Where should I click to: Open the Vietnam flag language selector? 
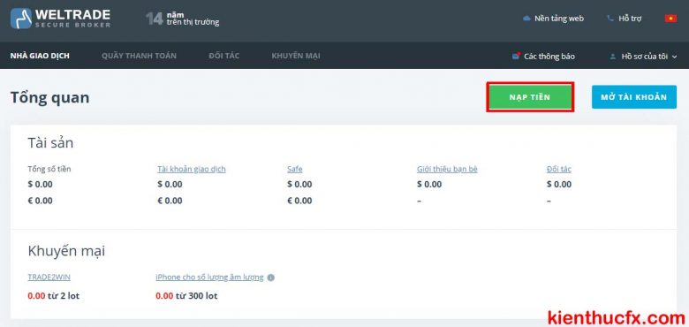point(670,19)
